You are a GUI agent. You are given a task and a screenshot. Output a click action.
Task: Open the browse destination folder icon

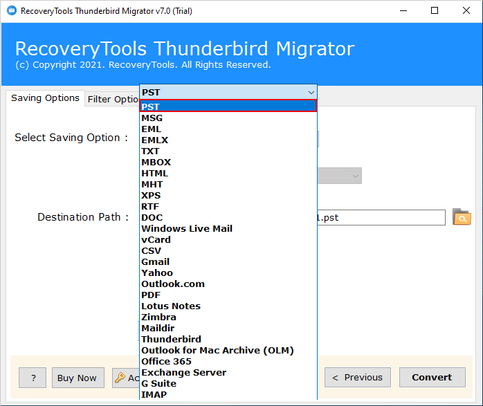click(x=462, y=217)
